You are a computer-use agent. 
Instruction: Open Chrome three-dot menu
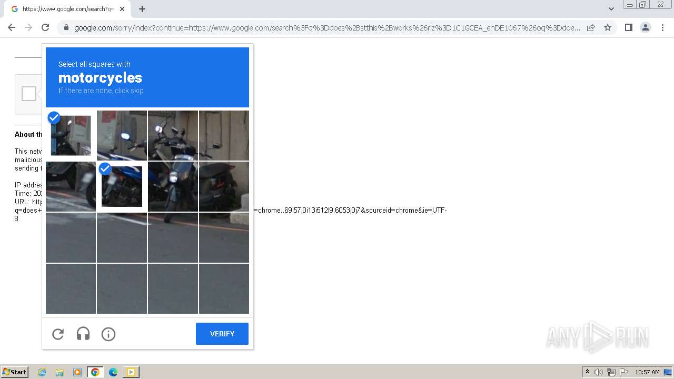[x=662, y=27]
